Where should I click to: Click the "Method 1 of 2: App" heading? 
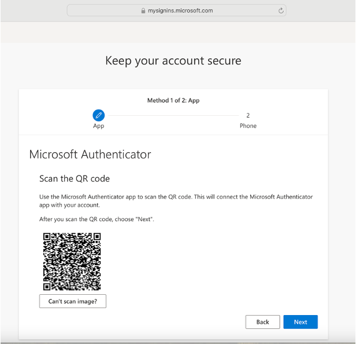173,100
